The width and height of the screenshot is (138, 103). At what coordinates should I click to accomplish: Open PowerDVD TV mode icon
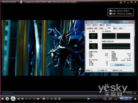(x=121, y=2)
